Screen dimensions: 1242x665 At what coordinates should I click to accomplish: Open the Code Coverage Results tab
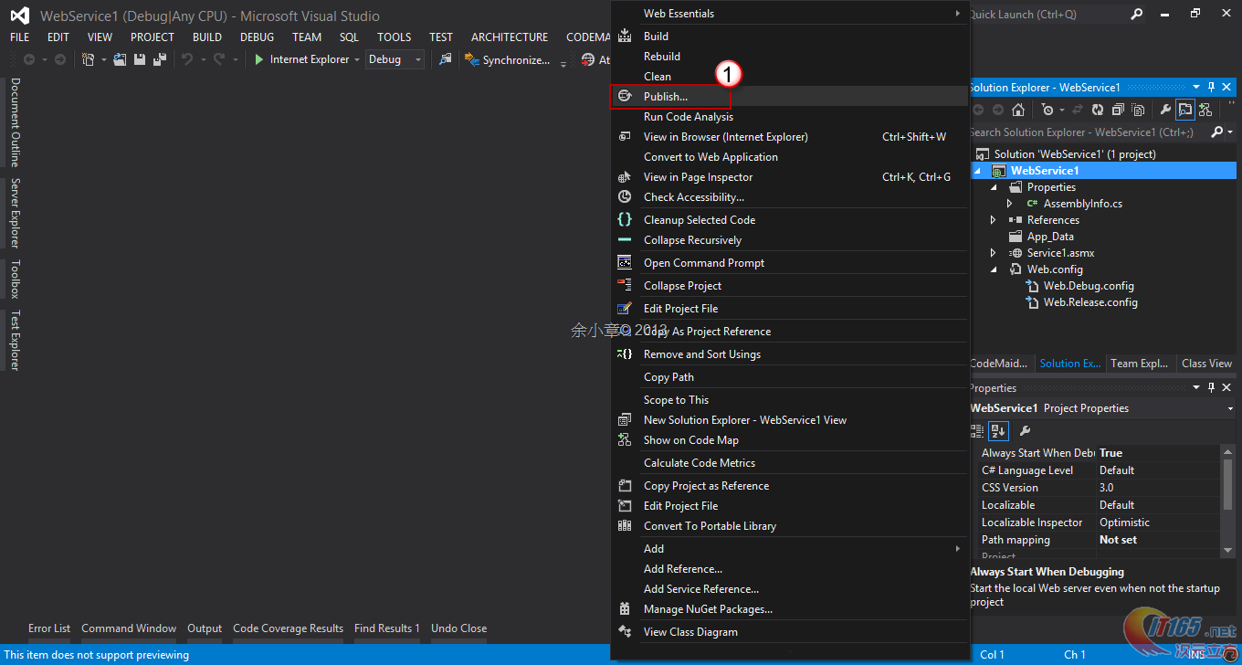(289, 628)
